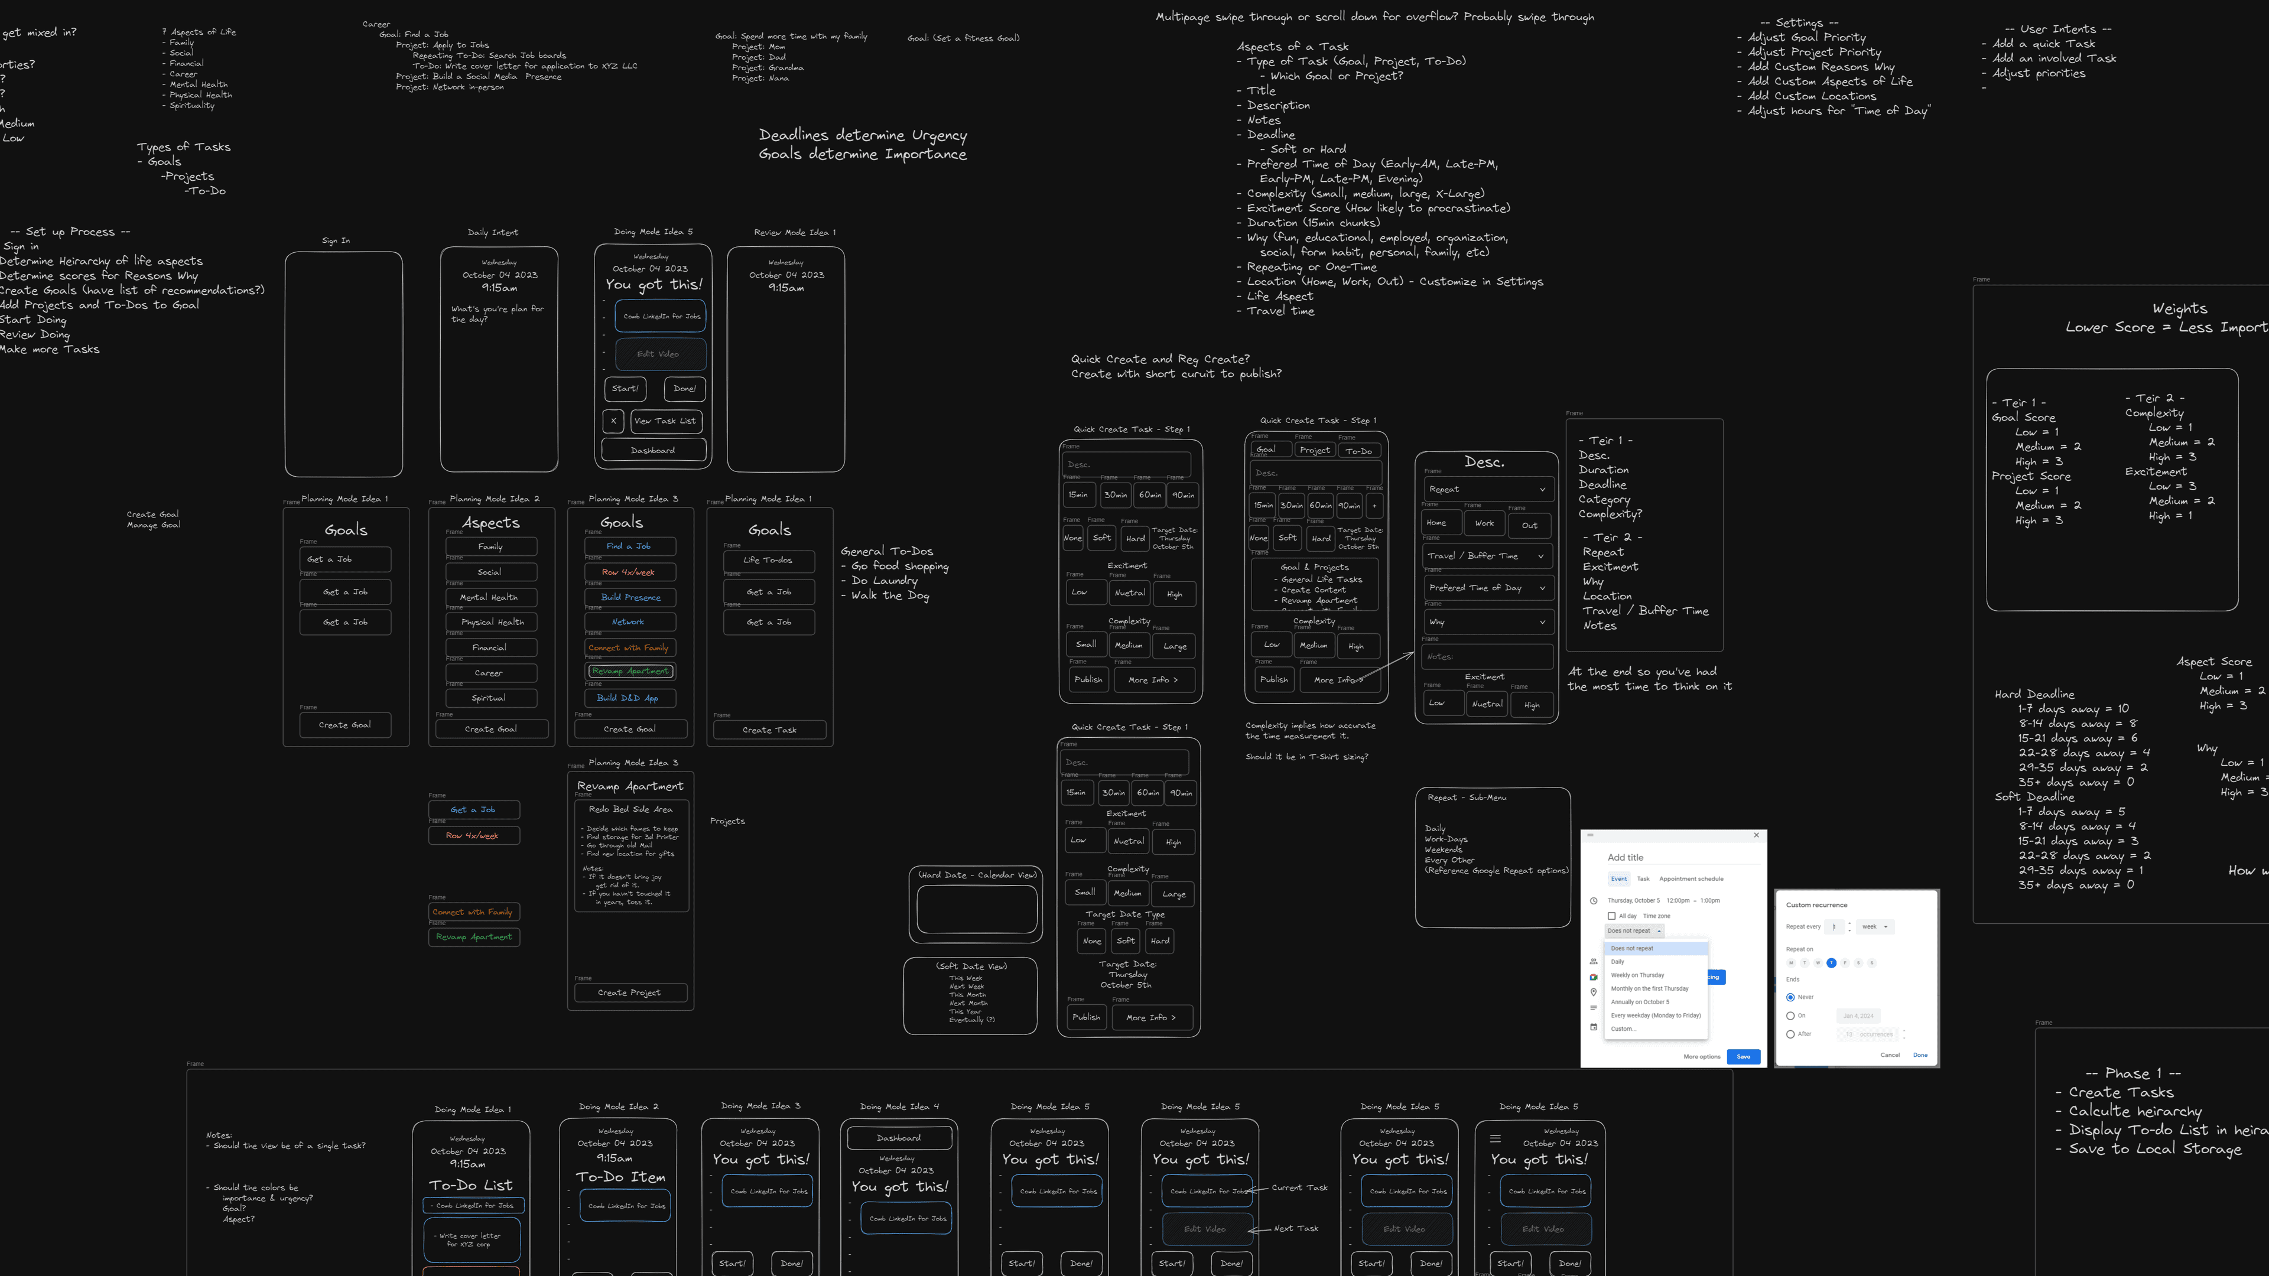Click the clock icon beside Thursday, October 5
Viewport: 2269px width, 1276px height.
coord(1594,901)
